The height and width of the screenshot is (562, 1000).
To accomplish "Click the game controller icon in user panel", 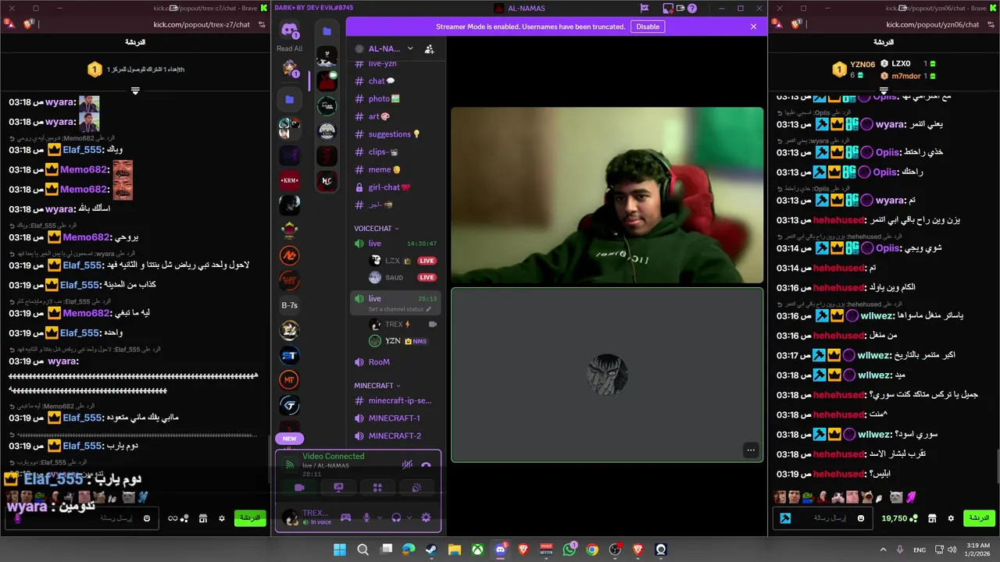I will click(345, 518).
